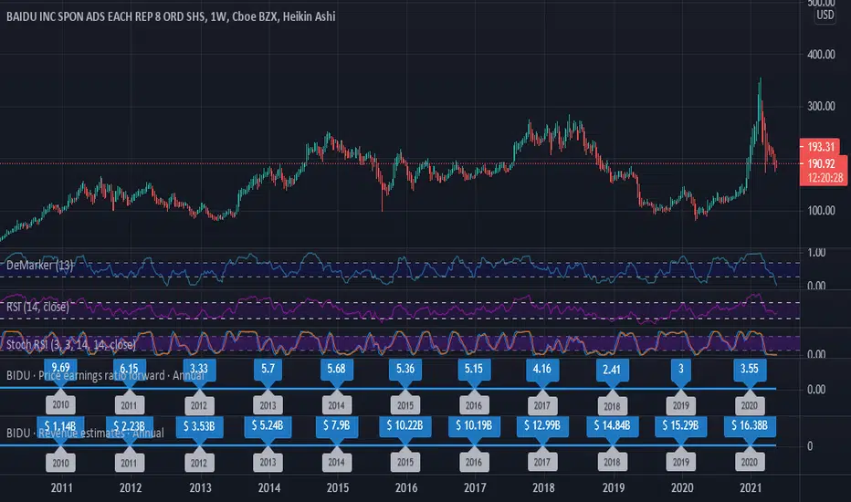The width and height of the screenshot is (851, 502).
Task: Open the USD currency selector on the price axis
Action: pos(825,15)
